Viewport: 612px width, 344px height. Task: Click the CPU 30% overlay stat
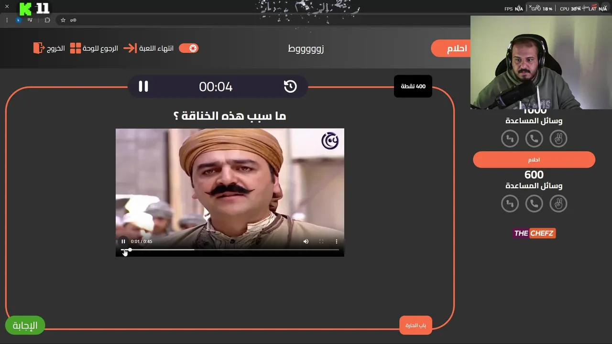(570, 9)
